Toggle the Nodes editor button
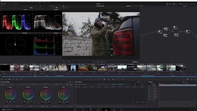This screenshot has width=197, height=111. 181,4
